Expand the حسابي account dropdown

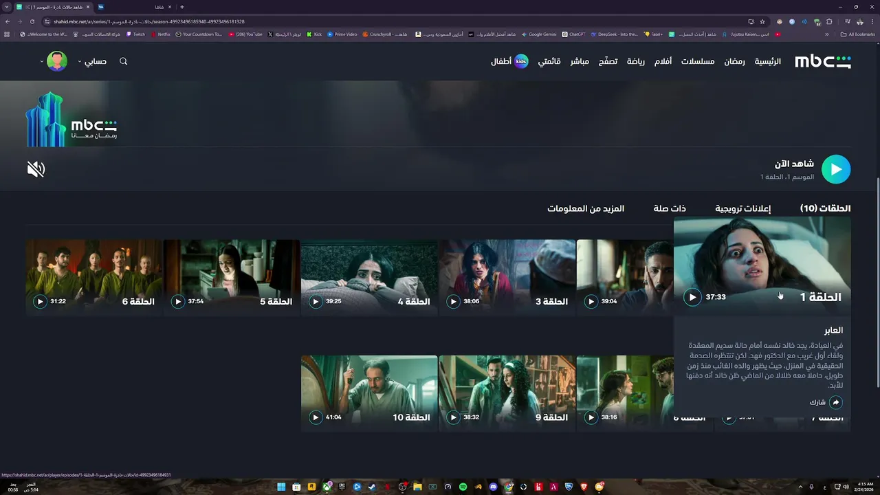93,61
